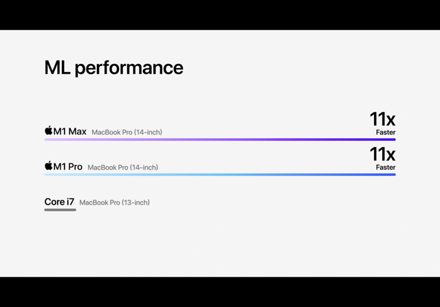
Task: Select the ML performance heading
Action: point(113,68)
